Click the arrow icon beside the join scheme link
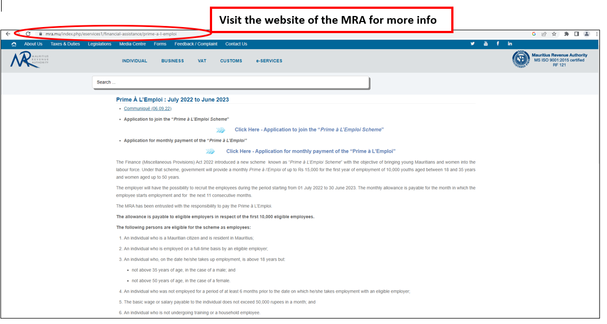Image resolution: width=607 pixels, height=324 pixels. tap(221, 130)
